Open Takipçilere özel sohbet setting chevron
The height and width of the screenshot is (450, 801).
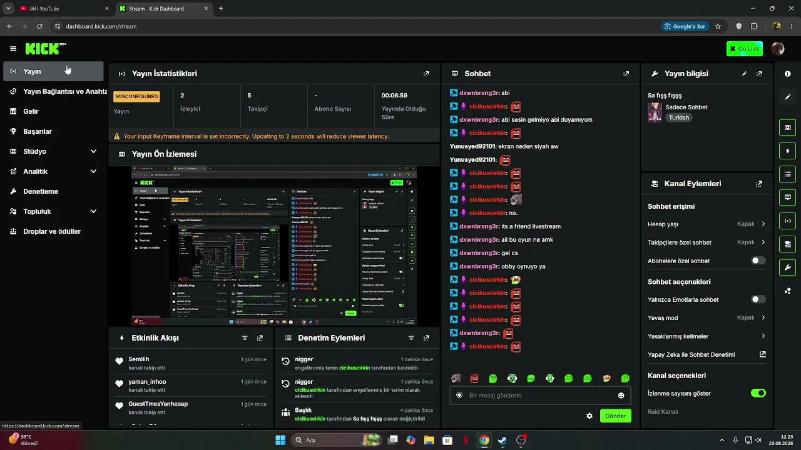[763, 242]
